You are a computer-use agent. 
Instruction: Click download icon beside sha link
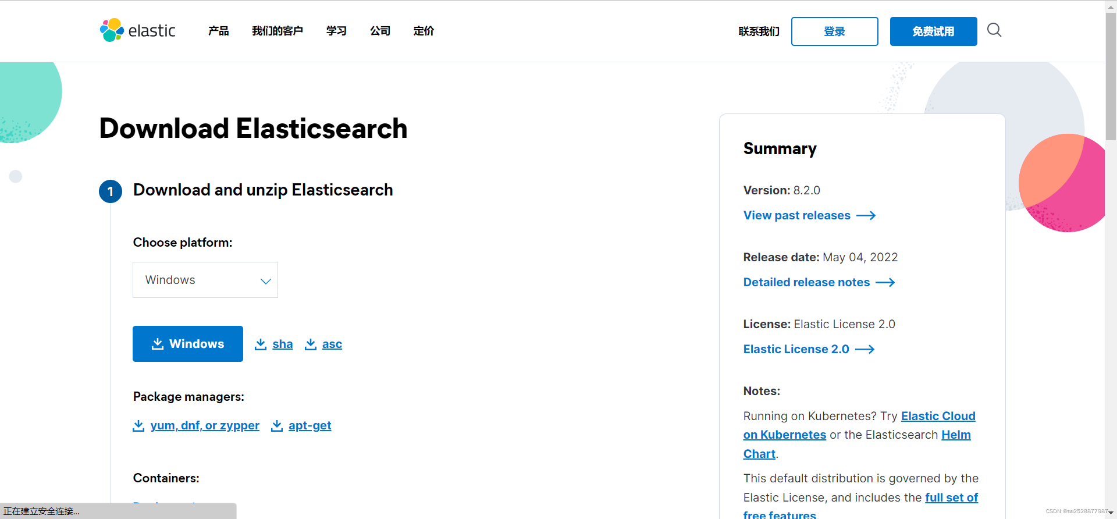(x=261, y=344)
